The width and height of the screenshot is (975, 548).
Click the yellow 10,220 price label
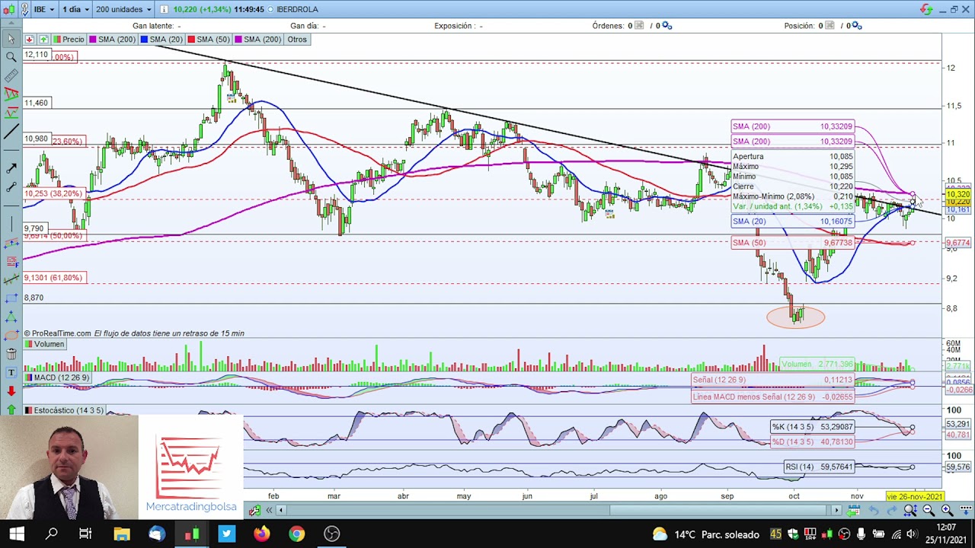click(x=957, y=202)
